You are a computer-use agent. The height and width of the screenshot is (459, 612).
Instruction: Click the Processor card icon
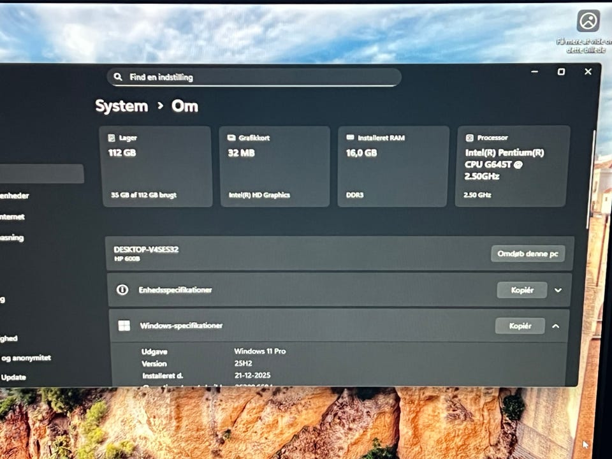coord(470,138)
